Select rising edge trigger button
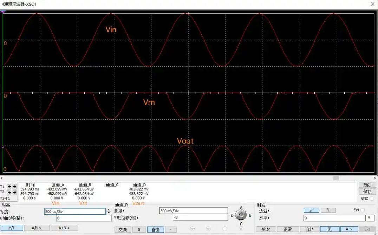Viewport: 378px width, 235px height. (311, 210)
